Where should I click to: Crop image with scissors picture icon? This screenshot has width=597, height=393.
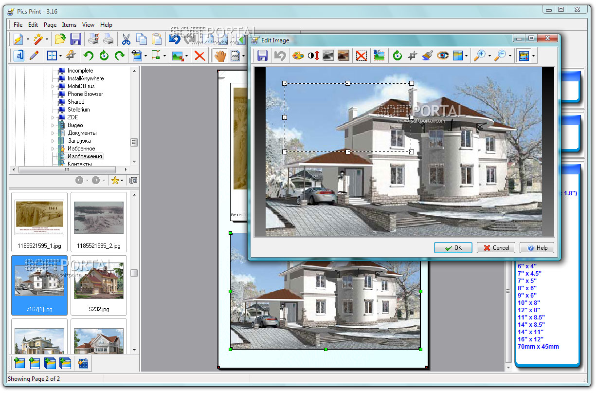point(379,56)
